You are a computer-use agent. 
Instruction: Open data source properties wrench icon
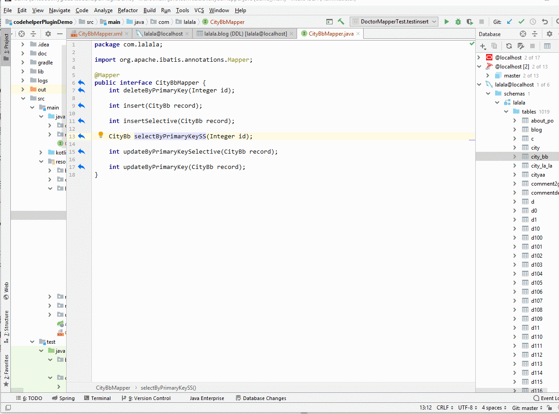tap(521, 46)
